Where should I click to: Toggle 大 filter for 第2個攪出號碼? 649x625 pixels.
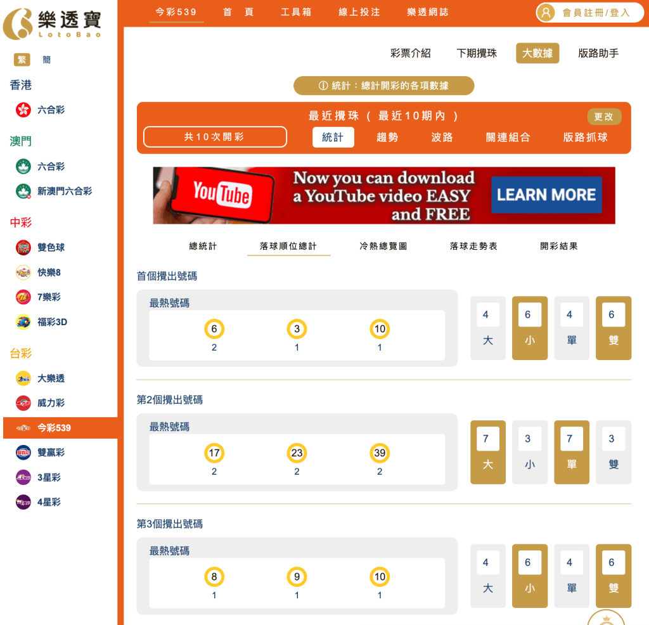tap(487, 452)
